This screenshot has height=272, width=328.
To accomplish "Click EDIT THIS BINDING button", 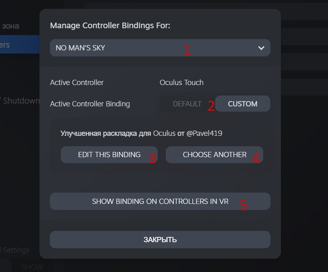I will (109, 155).
